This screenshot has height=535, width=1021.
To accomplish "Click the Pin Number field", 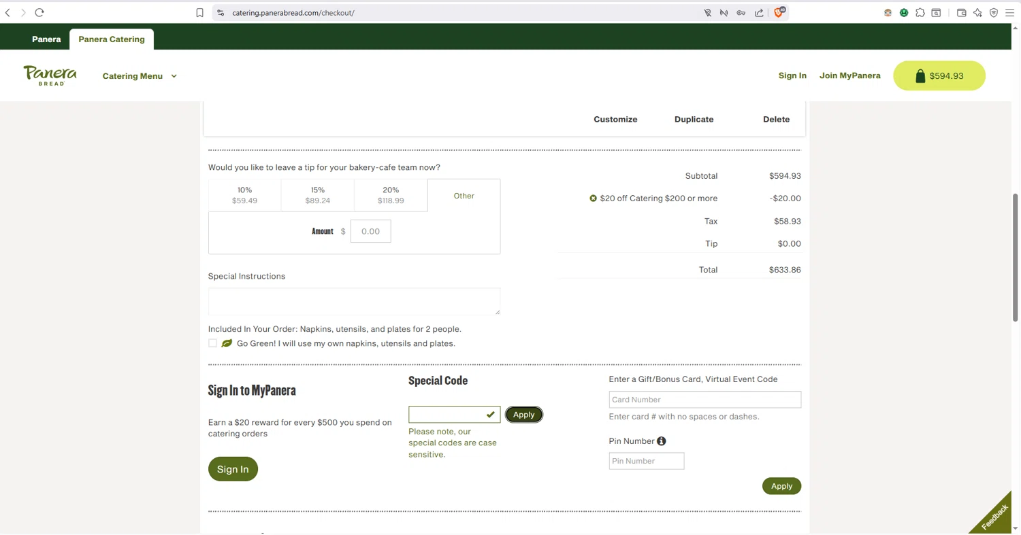I will tap(647, 461).
